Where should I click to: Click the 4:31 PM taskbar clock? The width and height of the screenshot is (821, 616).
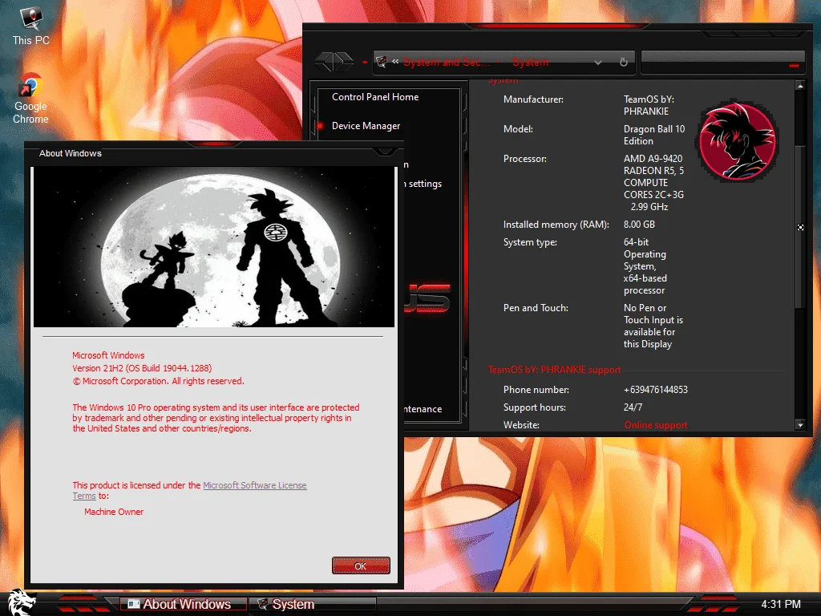pos(781,604)
